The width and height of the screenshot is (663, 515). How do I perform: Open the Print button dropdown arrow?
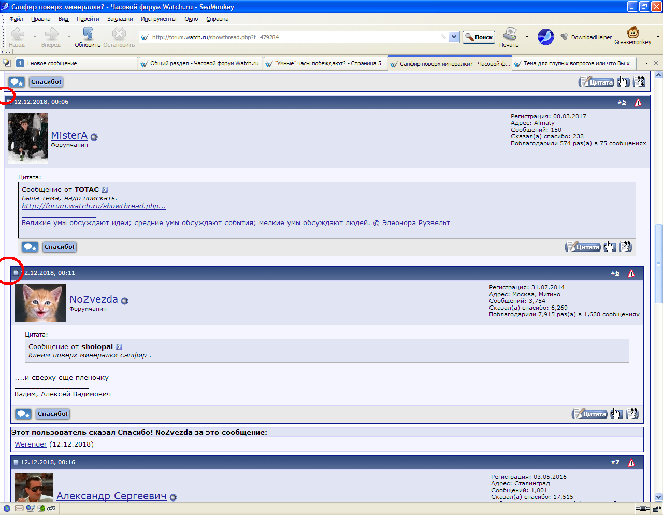pyautogui.click(x=527, y=37)
